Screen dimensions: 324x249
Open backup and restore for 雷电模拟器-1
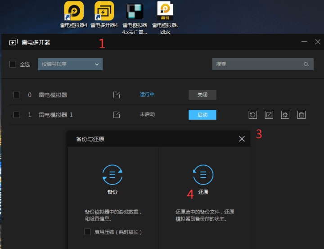253,115
